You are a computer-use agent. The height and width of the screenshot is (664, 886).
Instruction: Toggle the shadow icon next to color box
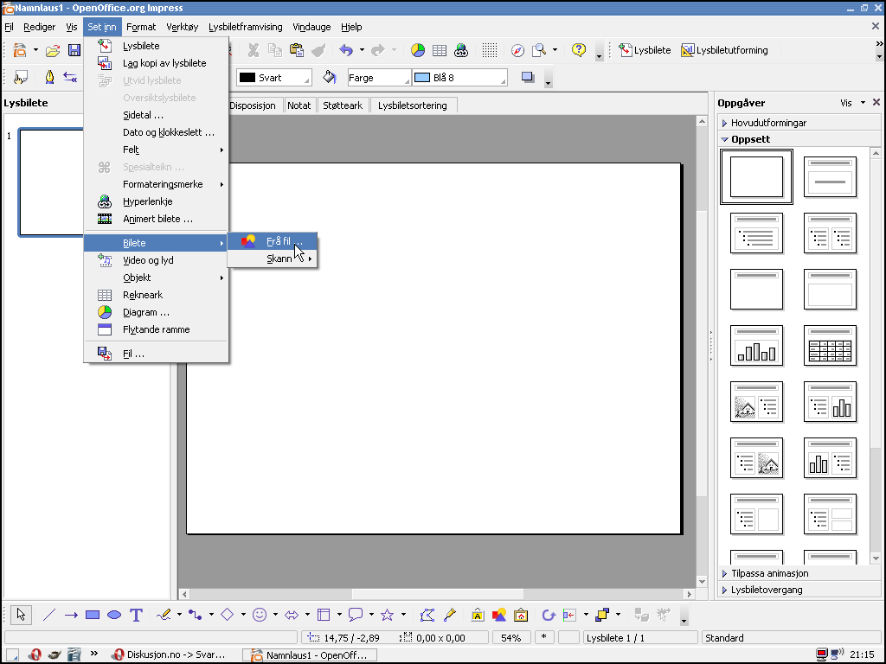coord(528,77)
